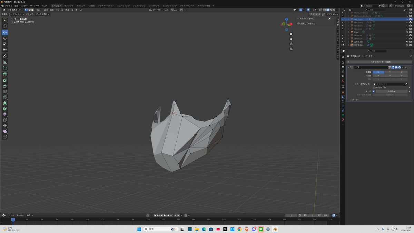Select the Move tool in the toolbar
The image size is (414, 233).
pyautogui.click(x=5, y=32)
